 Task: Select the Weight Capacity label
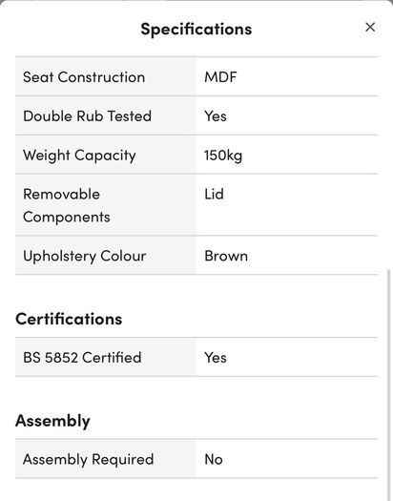coord(79,156)
